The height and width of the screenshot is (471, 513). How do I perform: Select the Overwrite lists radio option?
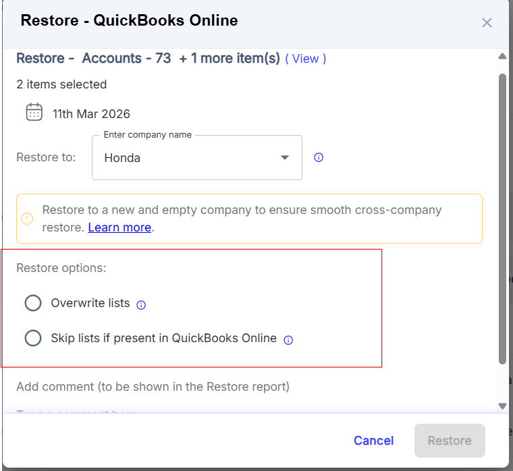(33, 303)
